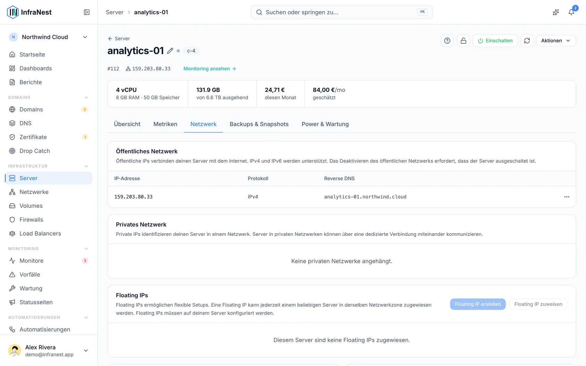Screen dimensions: 586x366
Task: Click the help question mark icon
Action: (447, 41)
